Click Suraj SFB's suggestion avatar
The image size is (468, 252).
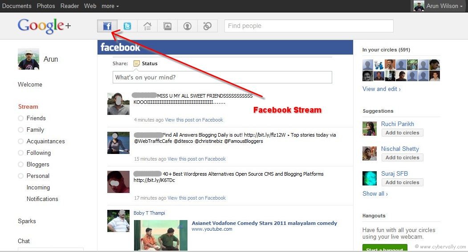point(370,178)
